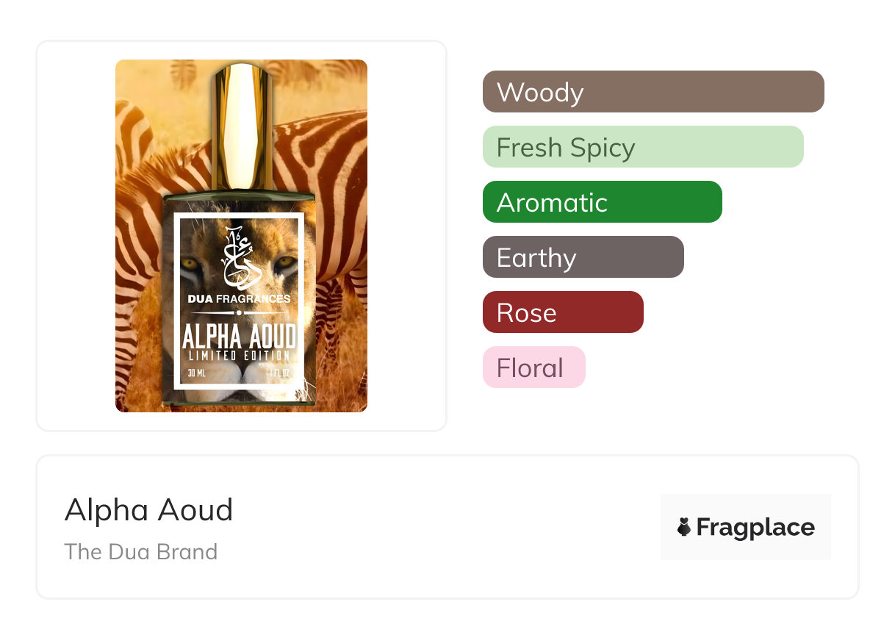
Task: Click the 30 ML marking on bottle
Action: click(x=196, y=373)
